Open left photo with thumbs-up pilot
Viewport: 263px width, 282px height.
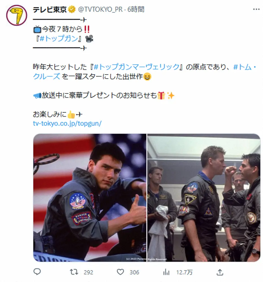90,197
